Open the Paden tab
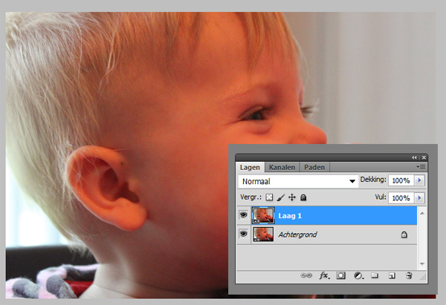The height and width of the screenshot is (305, 446). click(x=314, y=167)
